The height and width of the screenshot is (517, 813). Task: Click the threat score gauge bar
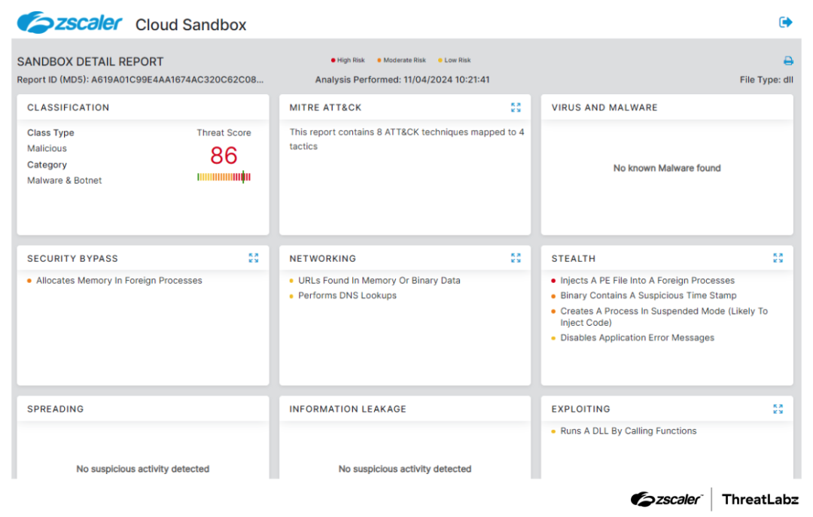pyautogui.click(x=224, y=177)
